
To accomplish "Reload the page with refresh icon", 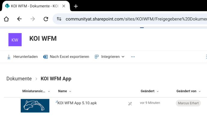I will [46, 19].
